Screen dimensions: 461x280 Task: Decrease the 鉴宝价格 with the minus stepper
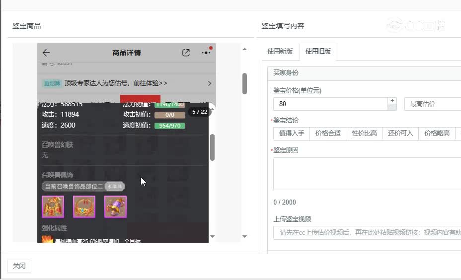(x=392, y=107)
